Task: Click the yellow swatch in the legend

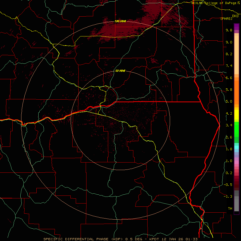Action: pos(236,115)
